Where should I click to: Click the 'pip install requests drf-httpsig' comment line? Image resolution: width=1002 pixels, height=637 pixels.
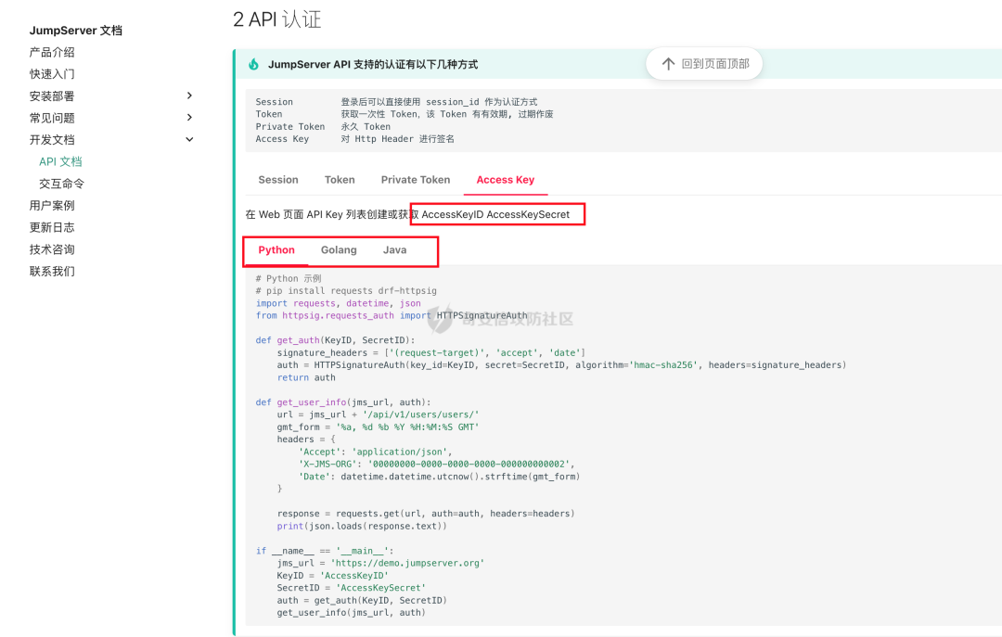pos(346,291)
